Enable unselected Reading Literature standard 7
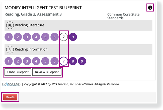 64,37
